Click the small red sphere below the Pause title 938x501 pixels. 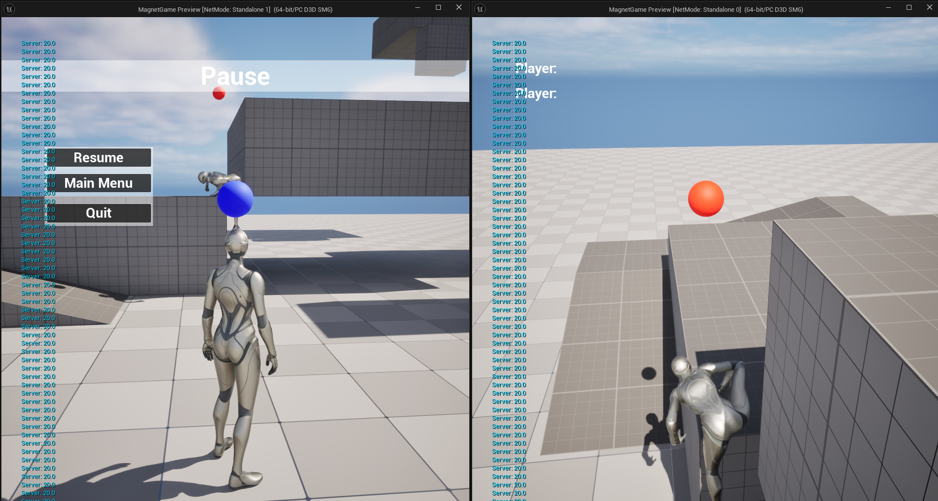click(219, 93)
